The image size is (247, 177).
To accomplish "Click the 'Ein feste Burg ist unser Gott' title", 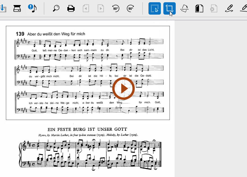I will pyautogui.click(x=87, y=129).
